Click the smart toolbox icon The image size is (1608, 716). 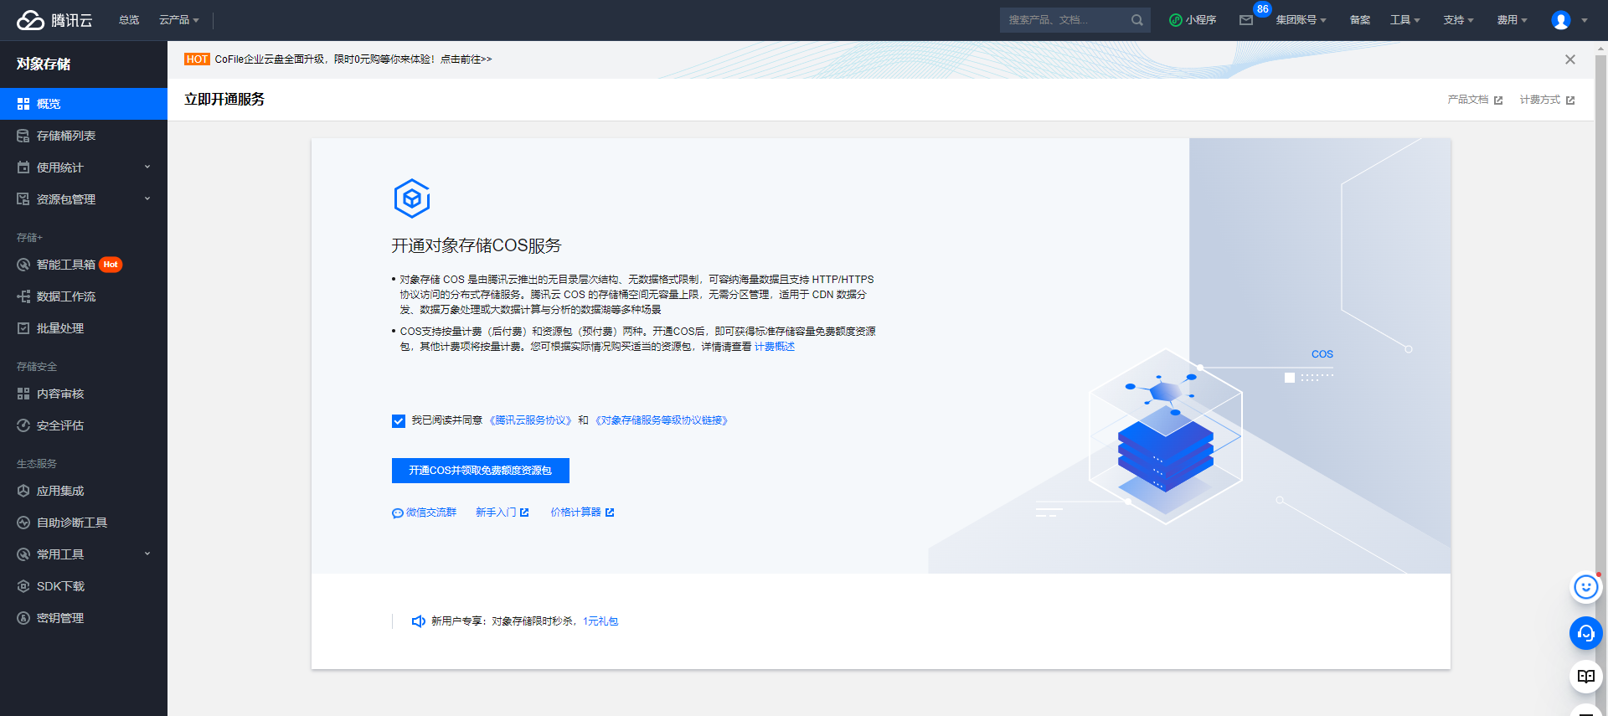23,265
